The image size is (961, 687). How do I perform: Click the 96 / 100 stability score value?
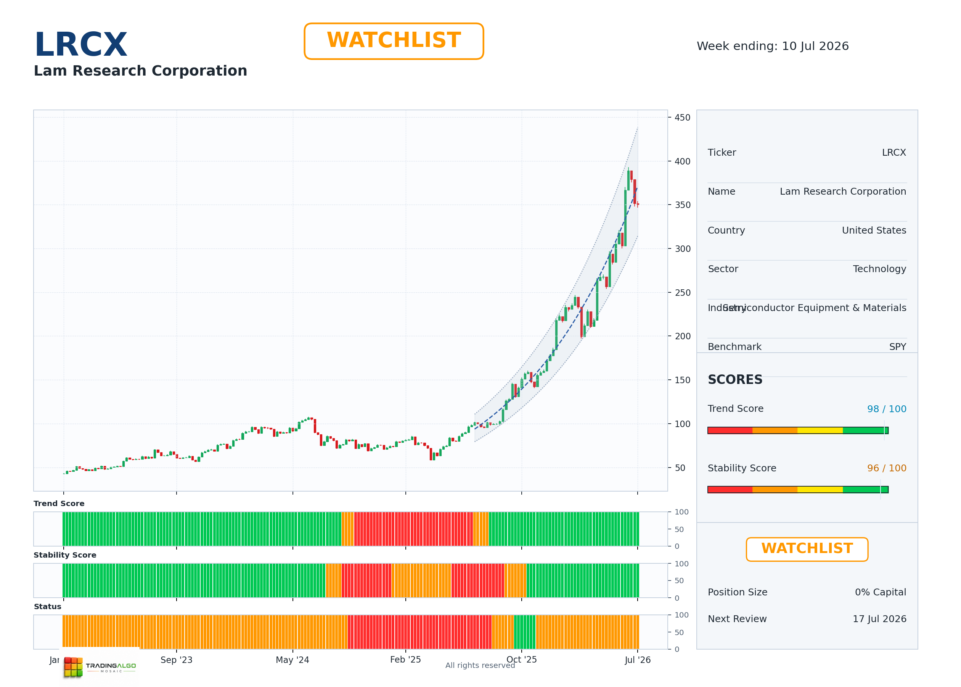click(887, 468)
